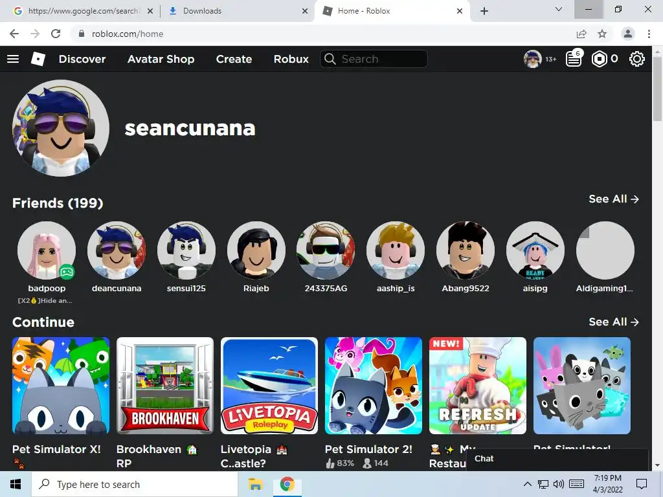Open File Explorer from taskbar

255,484
